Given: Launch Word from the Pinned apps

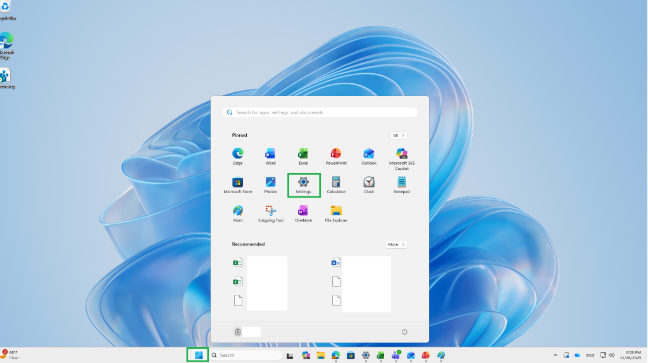Looking at the screenshot, I should point(270,157).
